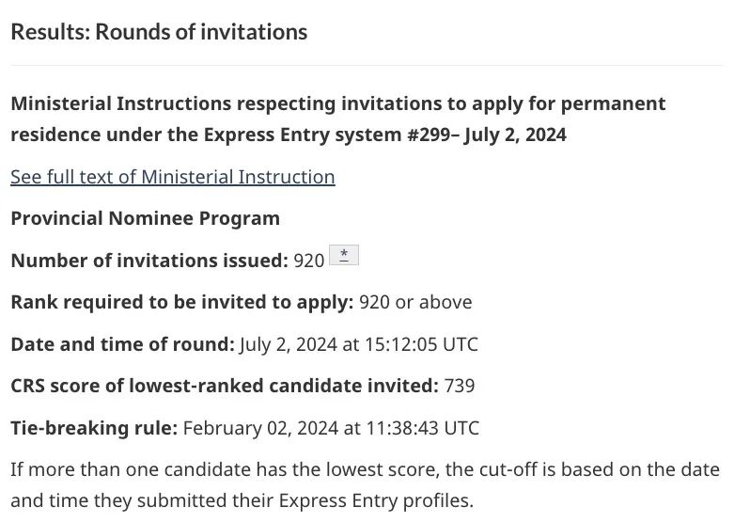Click the 920 invitations issued value
This screenshot has width=750, height=523.
coord(308,261)
